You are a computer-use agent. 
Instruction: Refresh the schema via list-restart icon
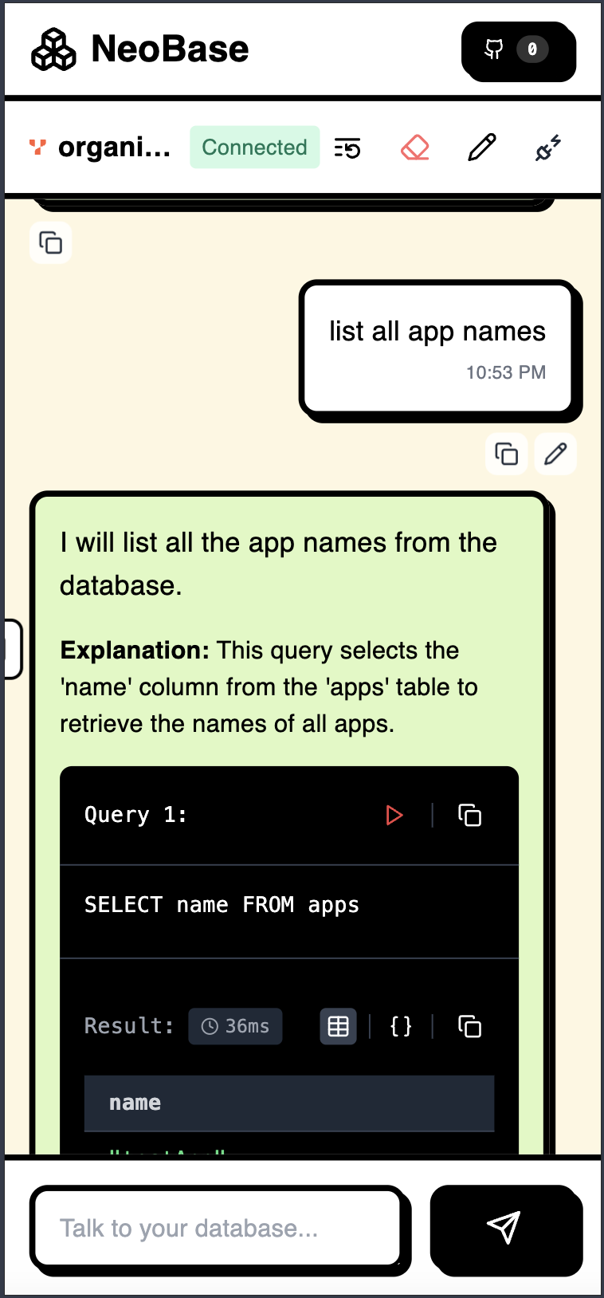(347, 147)
